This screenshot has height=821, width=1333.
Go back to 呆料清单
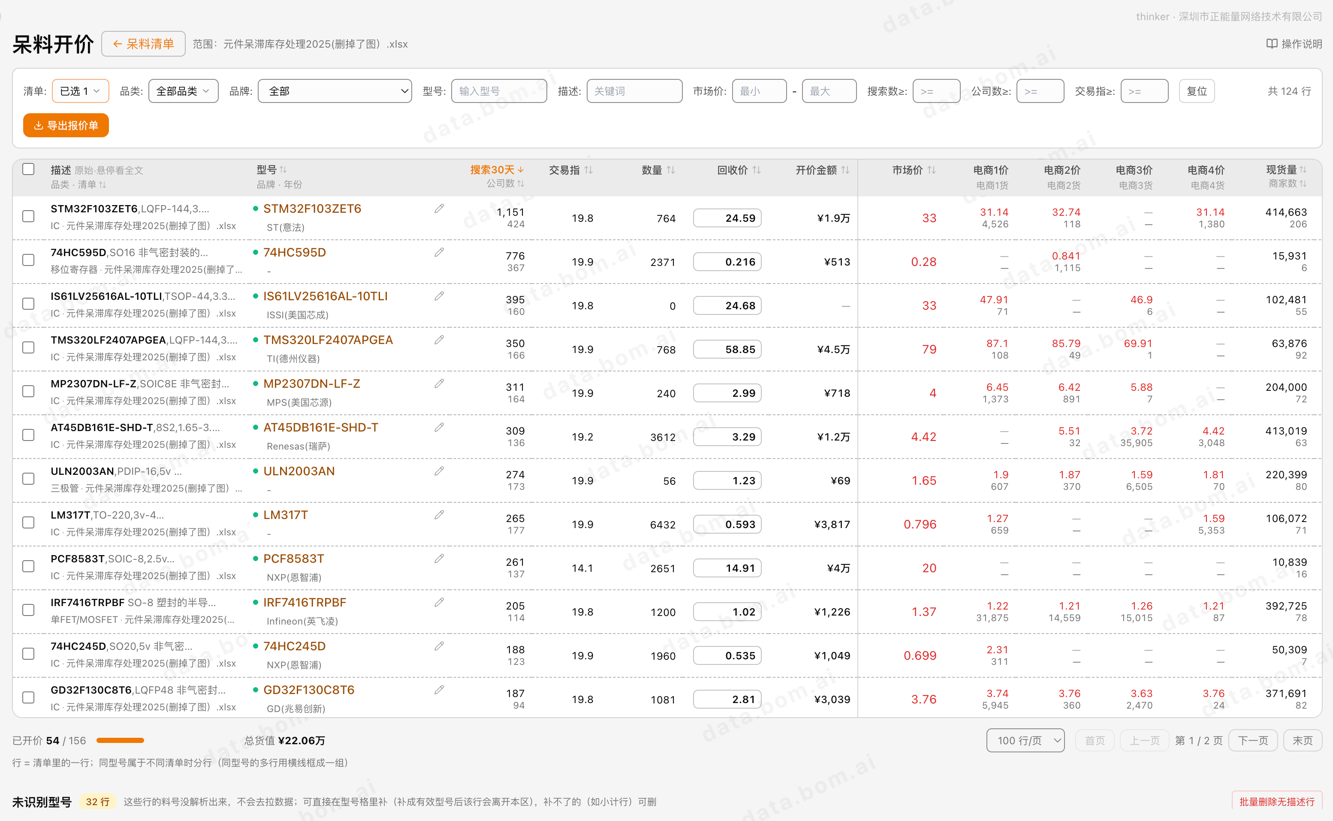click(143, 44)
